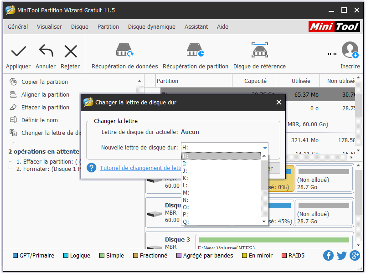
Task: Select drive letter Q: option
Action: tap(221, 221)
